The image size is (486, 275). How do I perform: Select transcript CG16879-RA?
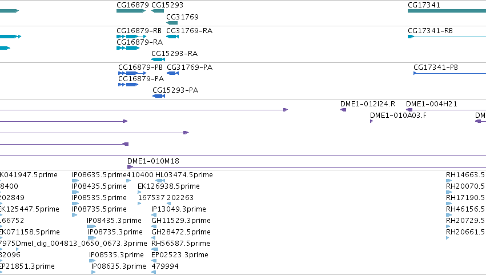[x=128, y=48]
